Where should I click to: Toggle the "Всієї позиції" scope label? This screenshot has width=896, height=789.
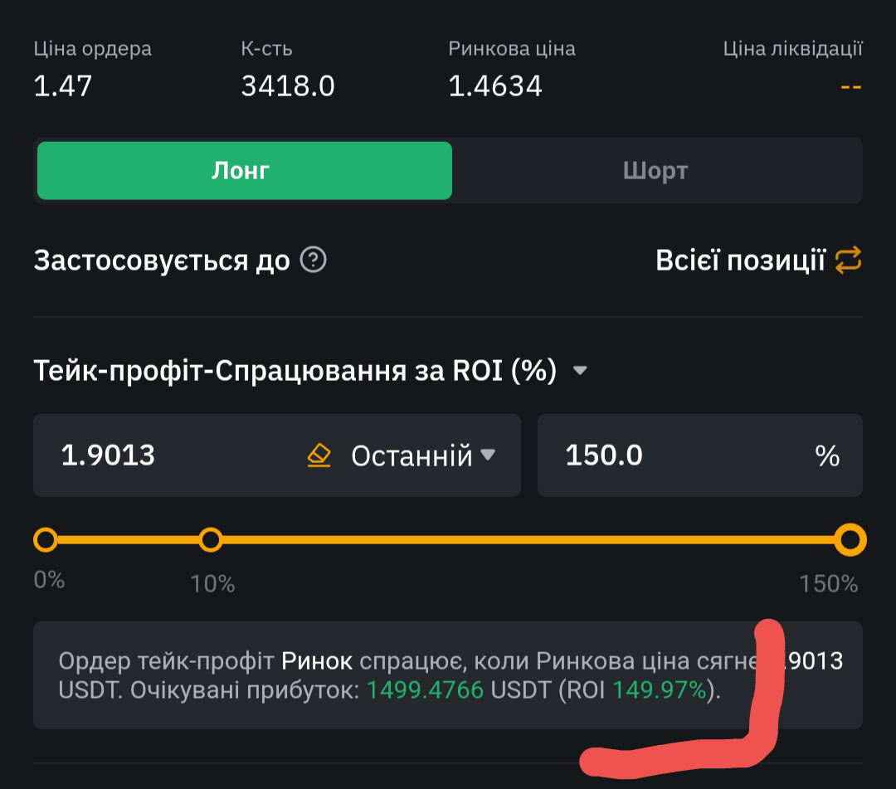740,261
